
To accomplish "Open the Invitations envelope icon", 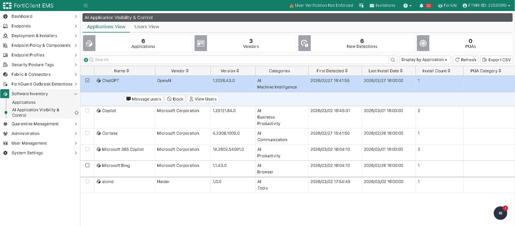I will (372, 6).
